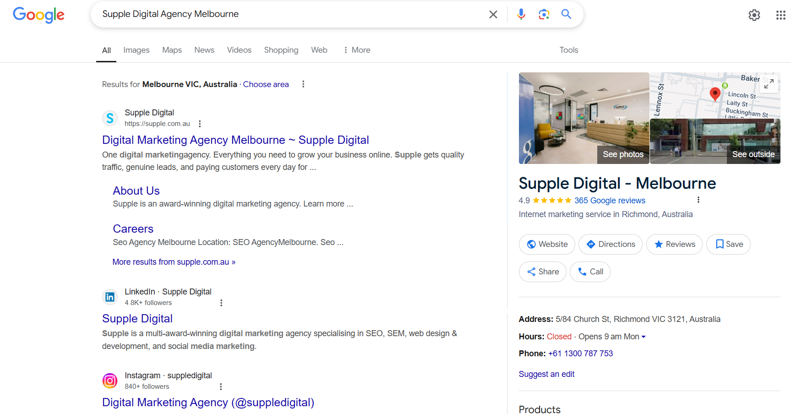Open Digital Marketing Agency Melbourne result title
Screen dimensions: 791x414
pyautogui.click(x=235, y=140)
